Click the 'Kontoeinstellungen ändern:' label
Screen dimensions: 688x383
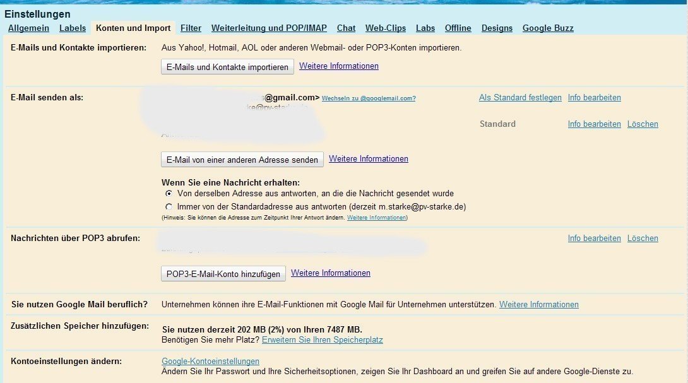pyautogui.click(x=66, y=361)
